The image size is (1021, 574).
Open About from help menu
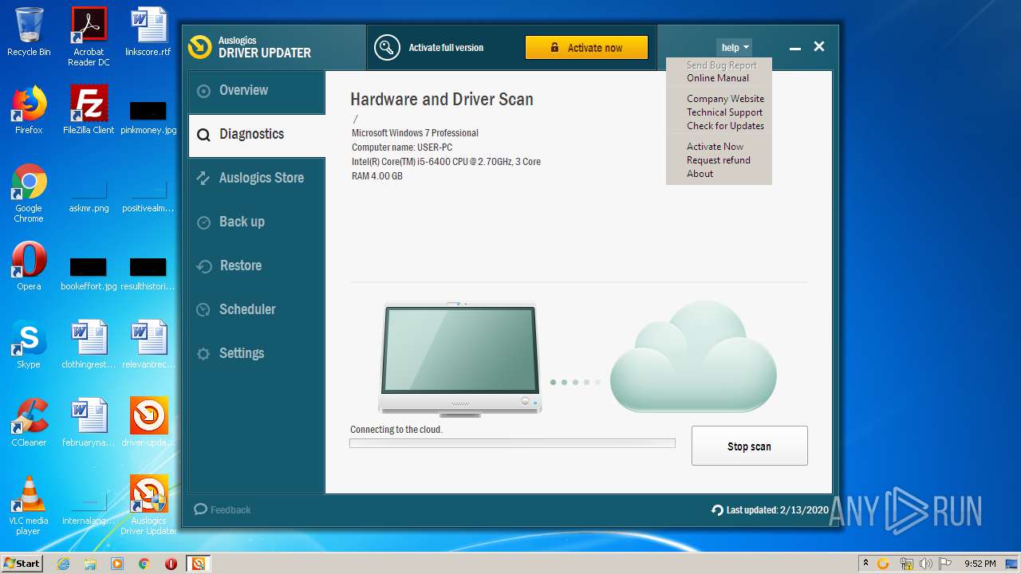pyautogui.click(x=700, y=174)
